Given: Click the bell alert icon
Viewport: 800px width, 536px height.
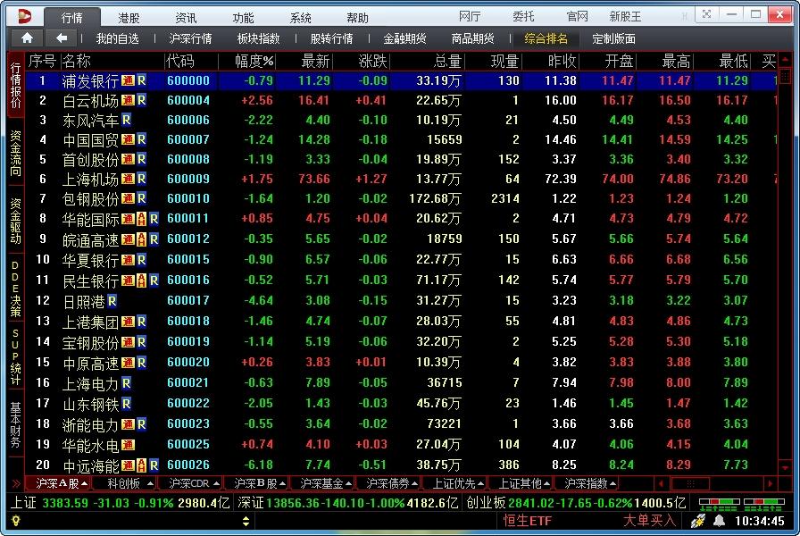Looking at the screenshot, I should (x=719, y=521).
